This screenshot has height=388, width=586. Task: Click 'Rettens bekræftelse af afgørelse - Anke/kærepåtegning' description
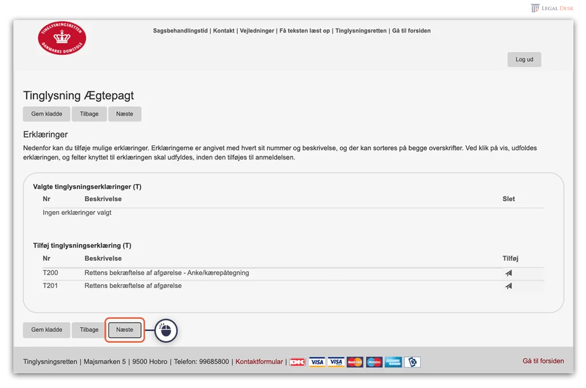167,273
